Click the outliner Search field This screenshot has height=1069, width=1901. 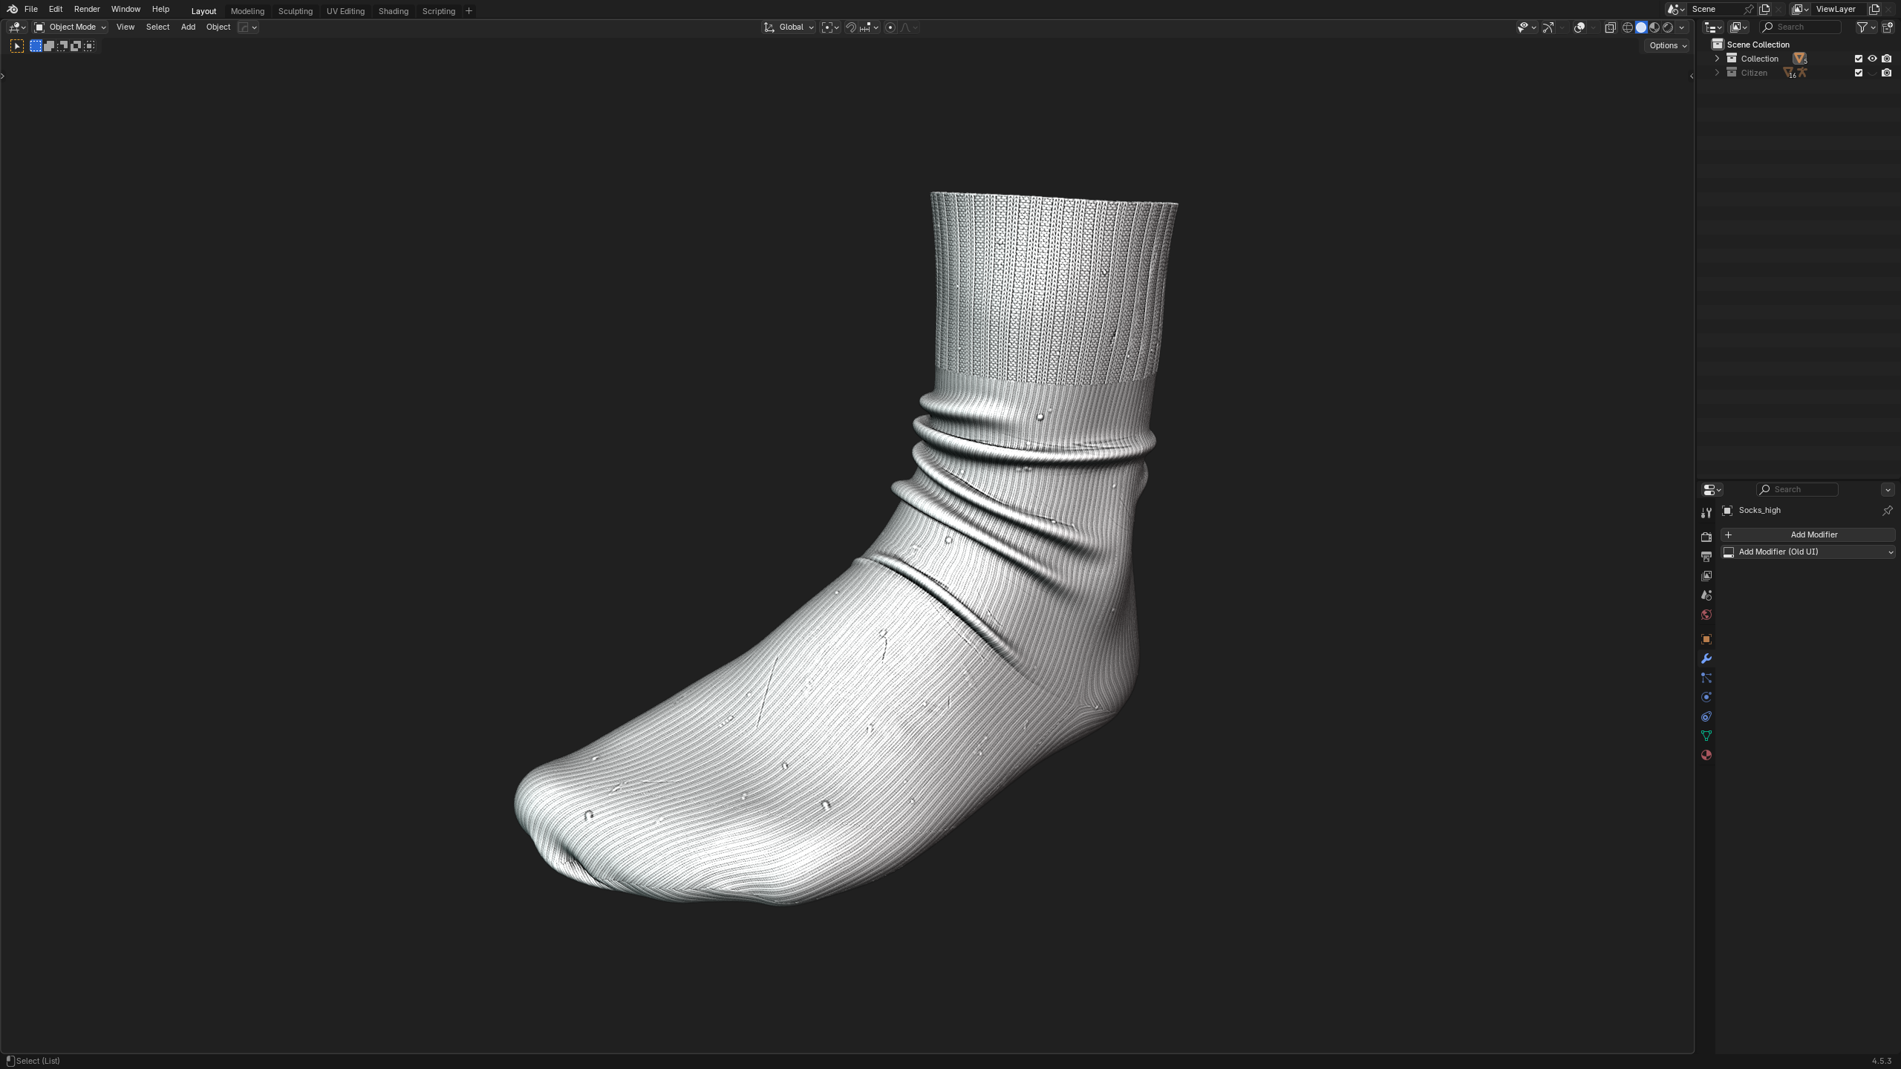point(1801,27)
